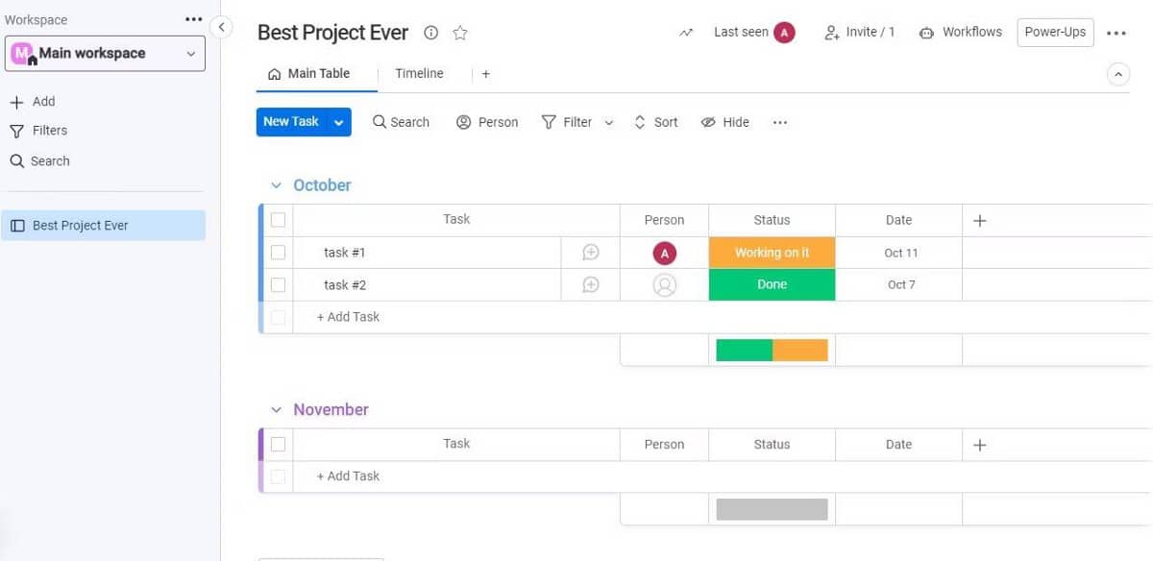Add a column in October group
This screenshot has width=1153, height=561.
coord(980,221)
